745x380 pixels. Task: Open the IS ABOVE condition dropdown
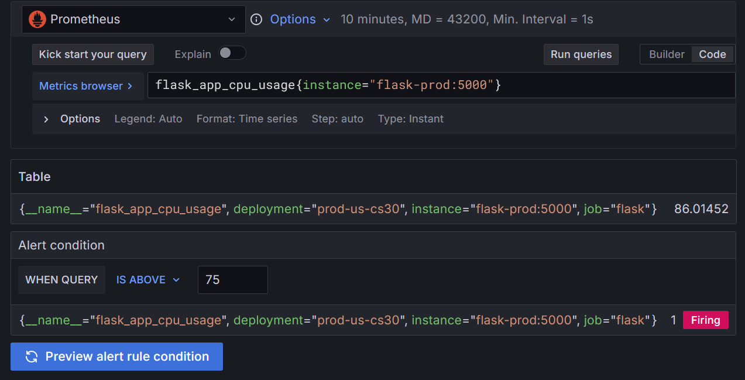coord(147,280)
